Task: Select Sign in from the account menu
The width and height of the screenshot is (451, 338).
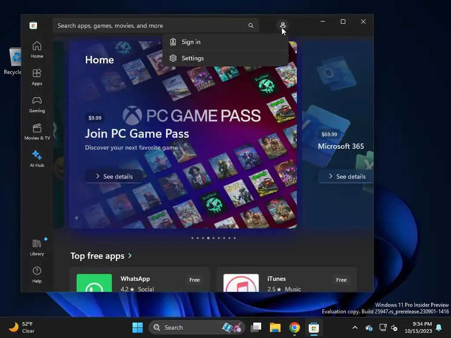Action: click(x=225, y=42)
